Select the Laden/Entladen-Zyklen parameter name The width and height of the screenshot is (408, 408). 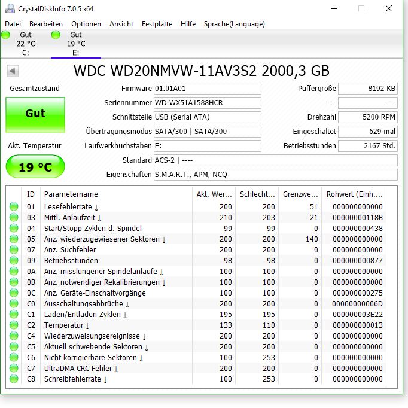pyautogui.click(x=86, y=315)
